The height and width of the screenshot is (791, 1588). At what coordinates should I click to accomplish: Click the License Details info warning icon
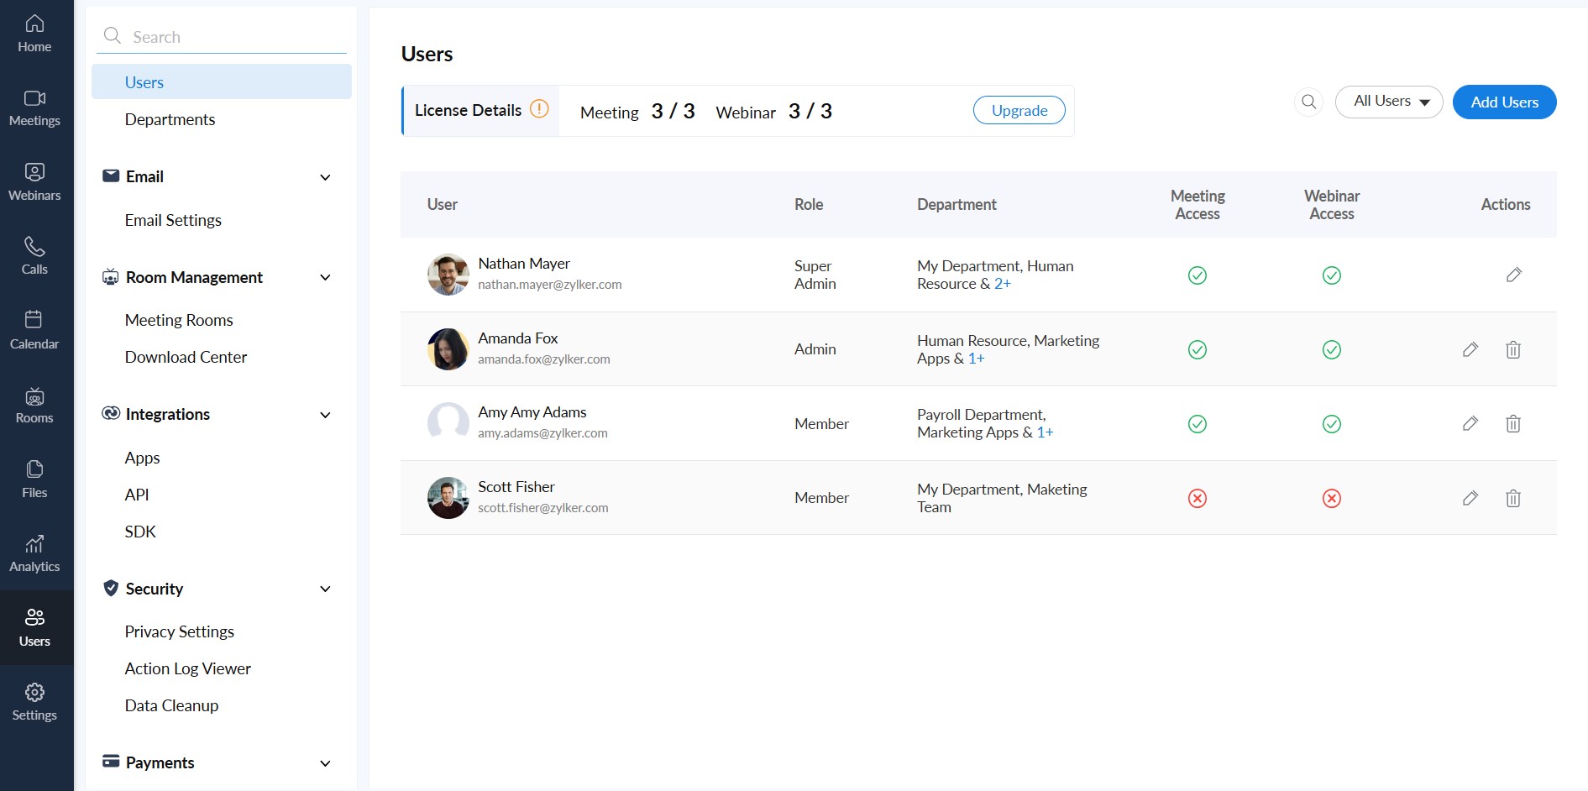[539, 109]
